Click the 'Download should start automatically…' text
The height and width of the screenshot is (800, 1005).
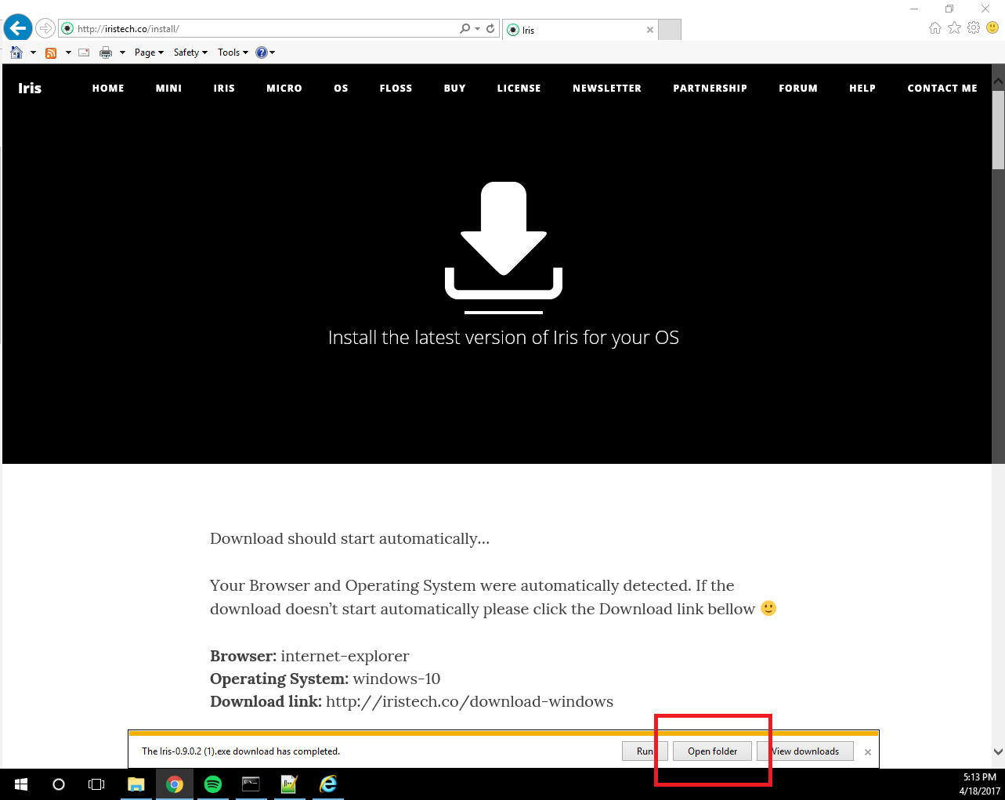click(349, 538)
